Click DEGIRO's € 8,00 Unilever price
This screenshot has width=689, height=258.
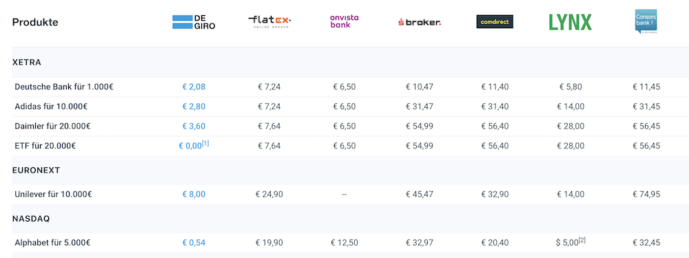pos(194,195)
